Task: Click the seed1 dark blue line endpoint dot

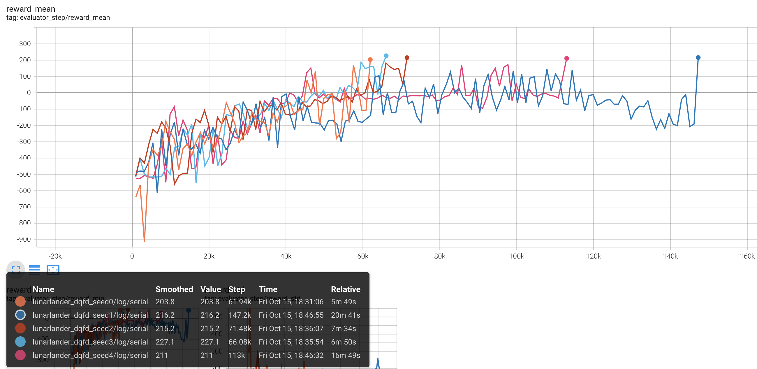Action: (698, 58)
